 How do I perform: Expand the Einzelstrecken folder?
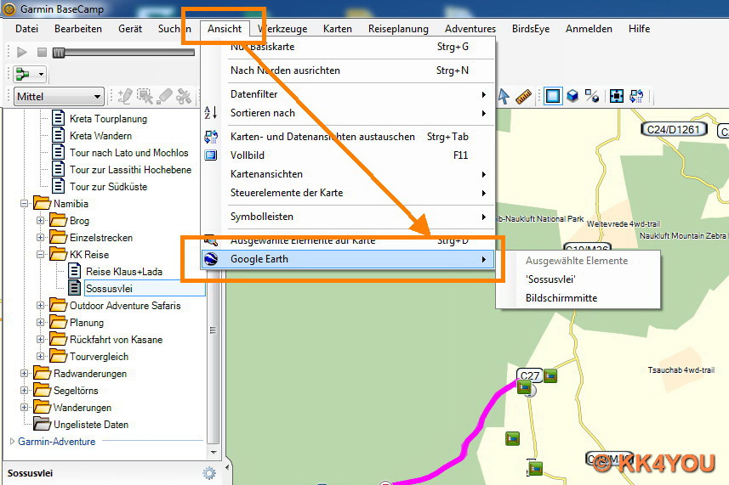click(x=41, y=237)
